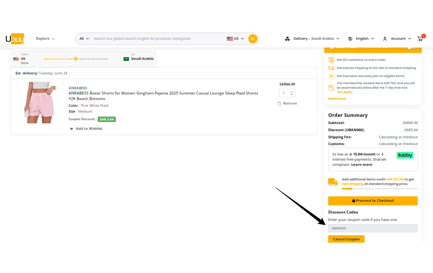
Task: Open the membership Read more link
Action: pyautogui.click(x=337, y=99)
